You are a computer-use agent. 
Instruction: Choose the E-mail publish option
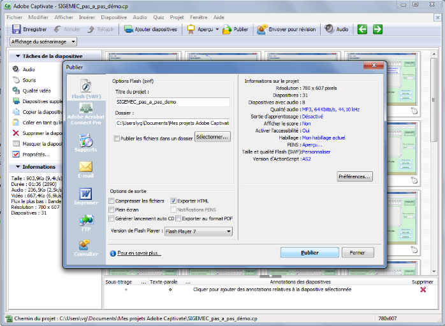(x=85, y=169)
